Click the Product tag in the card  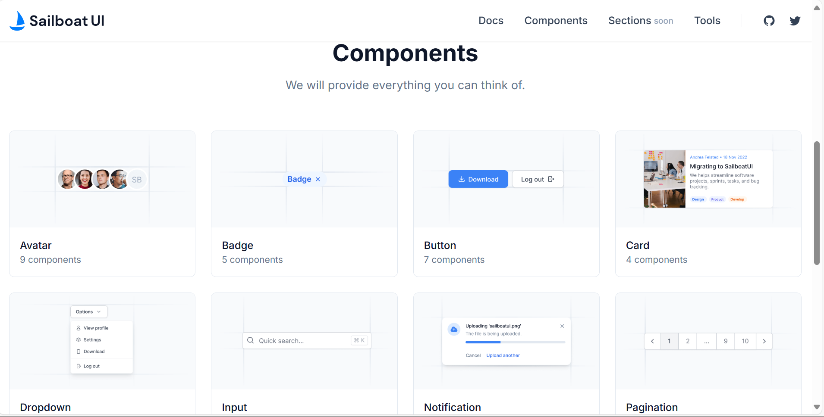tap(717, 199)
